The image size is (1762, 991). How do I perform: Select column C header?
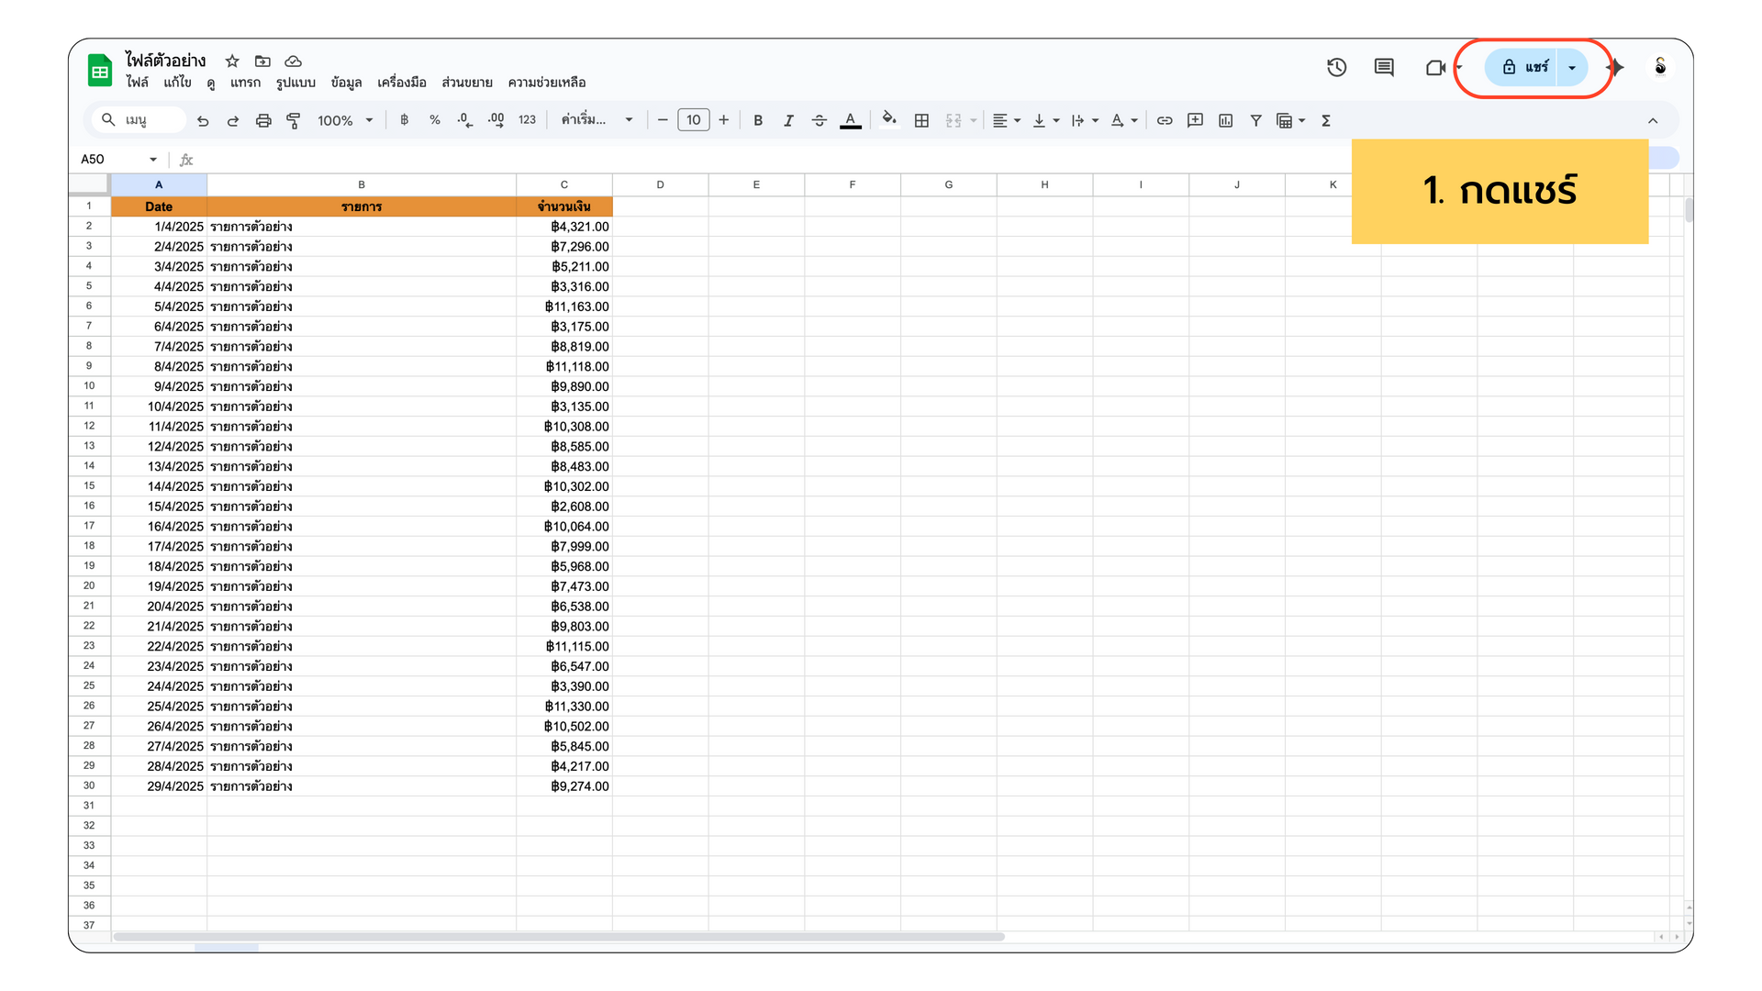564,184
